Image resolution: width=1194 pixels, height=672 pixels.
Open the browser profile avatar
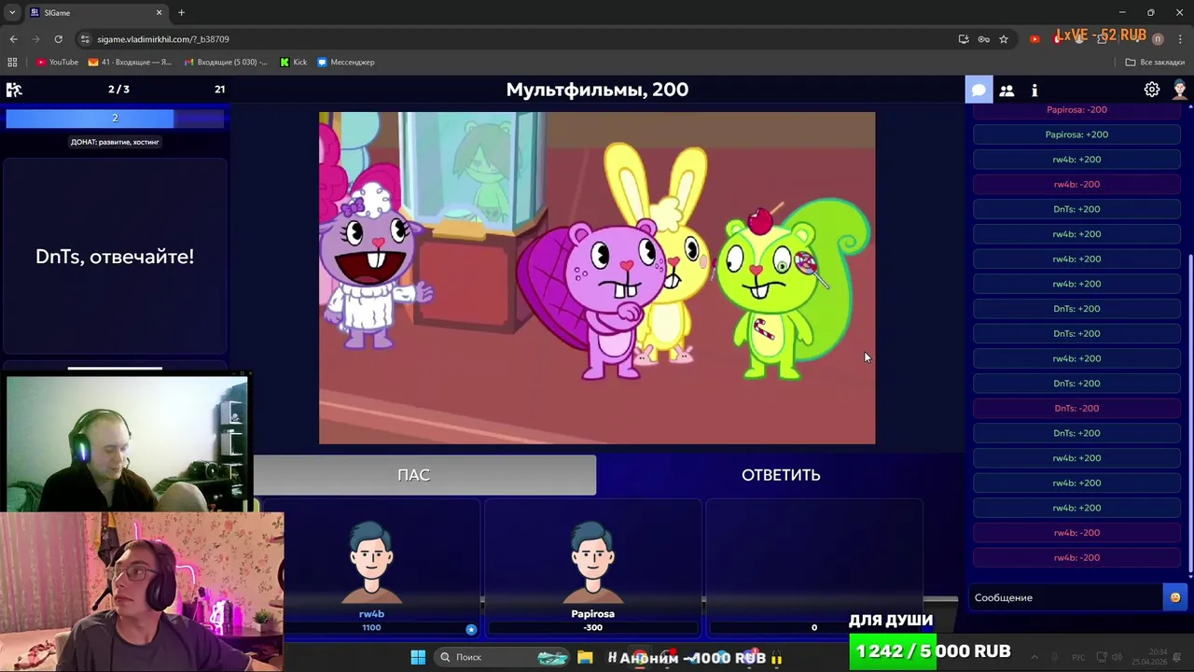tap(1158, 39)
